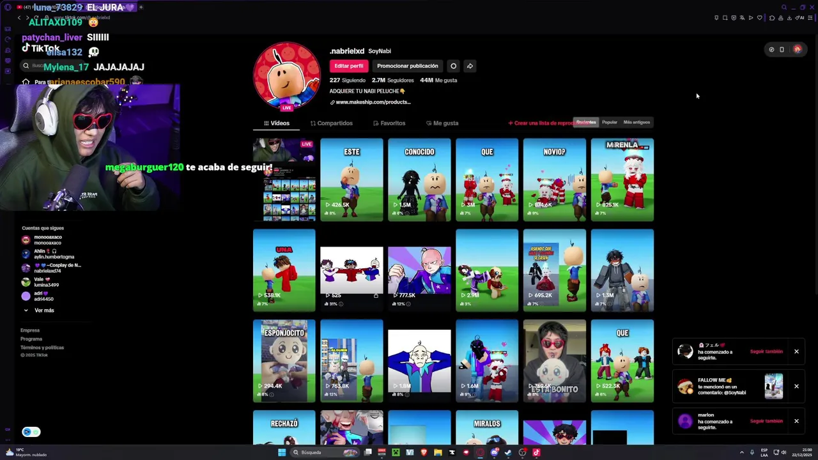This screenshot has width=818, height=460.
Task: Toggle the blue switch in lower sidebar
Action: pyautogui.click(x=31, y=432)
